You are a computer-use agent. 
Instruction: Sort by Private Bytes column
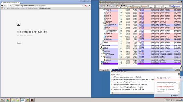(126, 8)
